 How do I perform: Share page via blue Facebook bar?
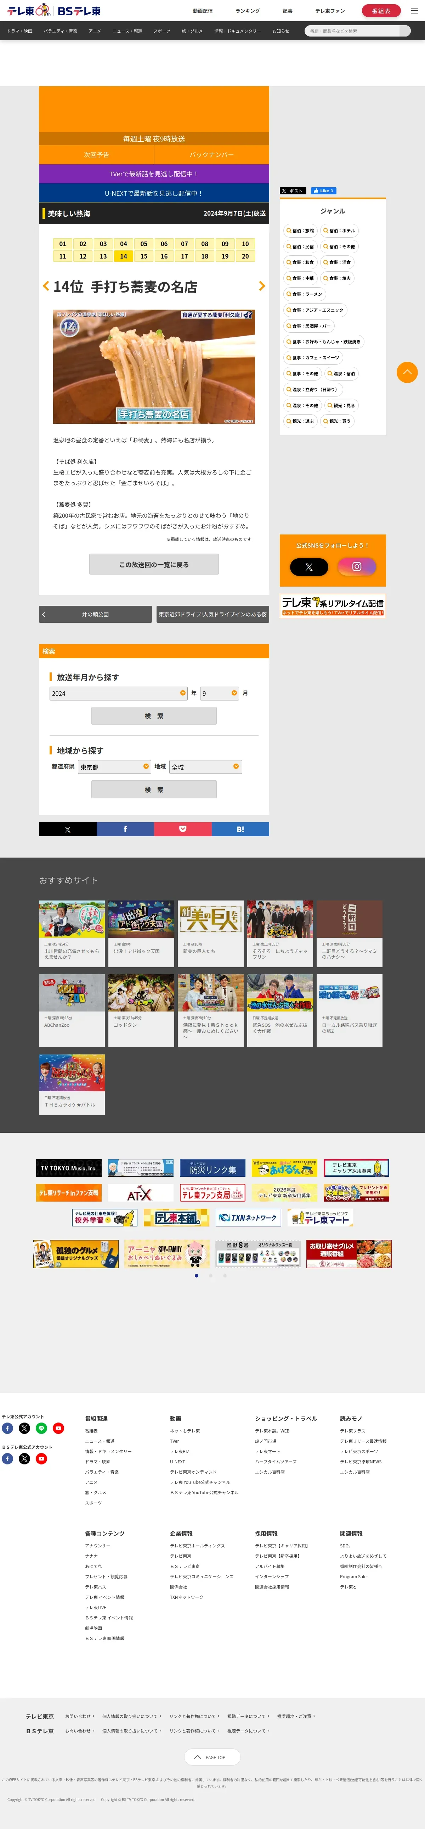coord(125,829)
